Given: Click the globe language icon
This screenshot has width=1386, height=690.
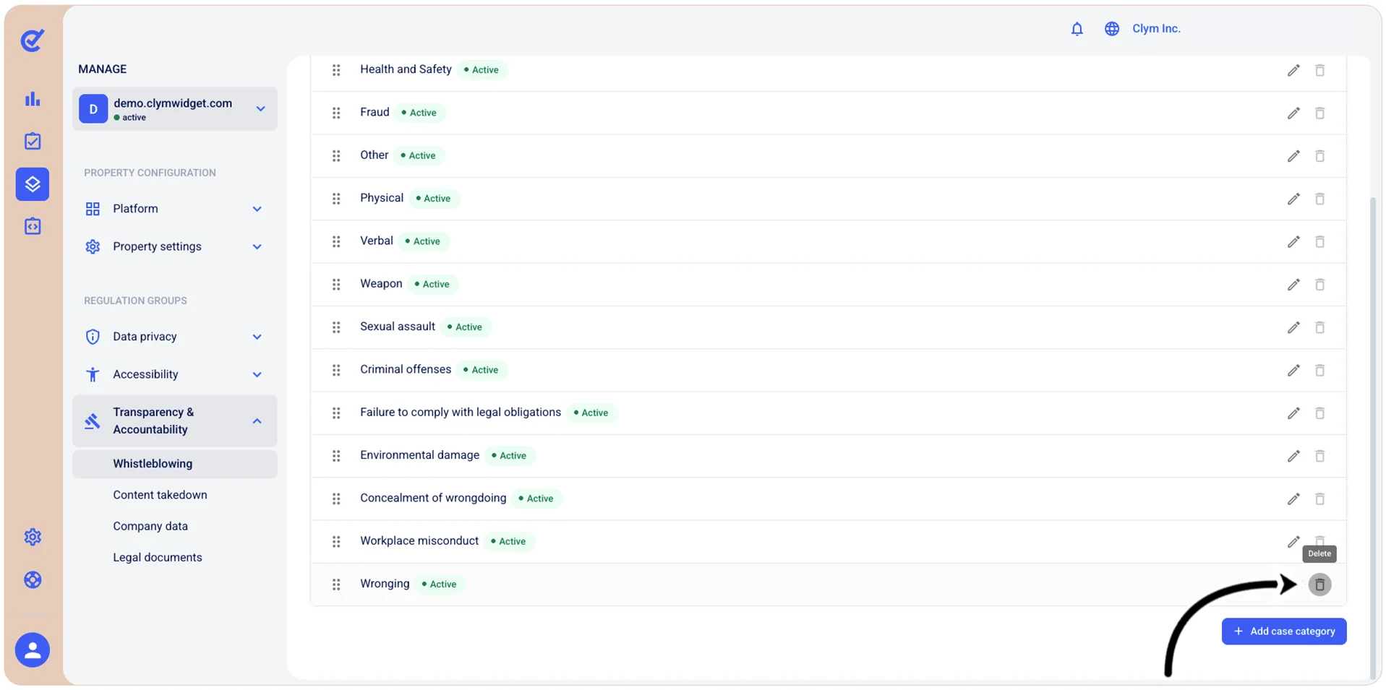Looking at the screenshot, I should [1111, 29].
